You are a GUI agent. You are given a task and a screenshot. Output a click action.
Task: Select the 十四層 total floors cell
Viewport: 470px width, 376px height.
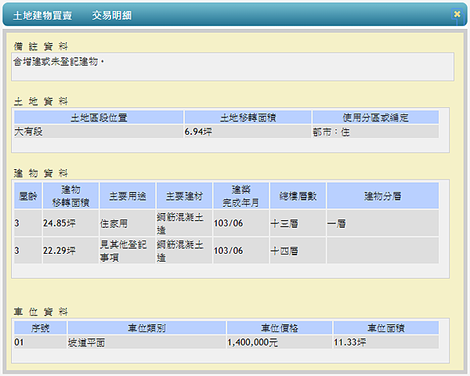tap(298, 251)
